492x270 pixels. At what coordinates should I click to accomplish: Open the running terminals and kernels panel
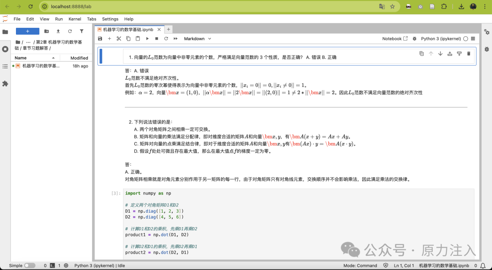point(5,49)
